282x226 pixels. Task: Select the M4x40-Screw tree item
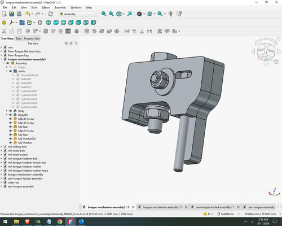click(x=26, y=119)
